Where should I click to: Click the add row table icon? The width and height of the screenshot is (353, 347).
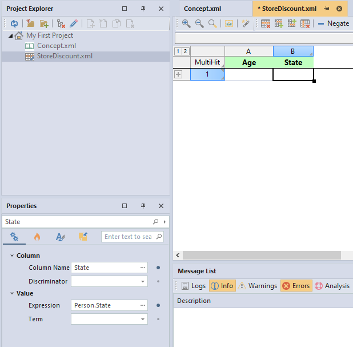279,23
